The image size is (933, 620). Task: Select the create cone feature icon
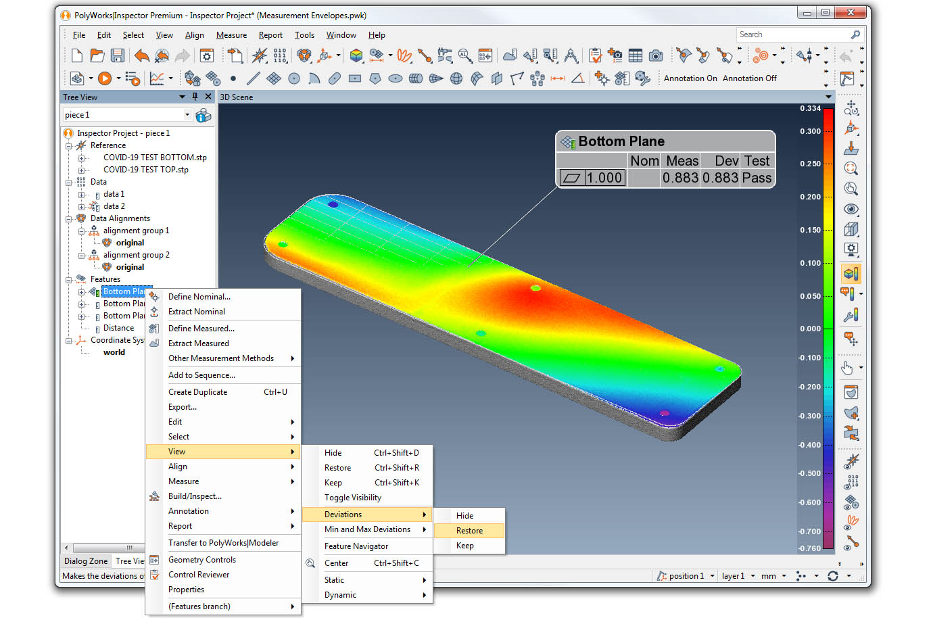click(x=436, y=78)
